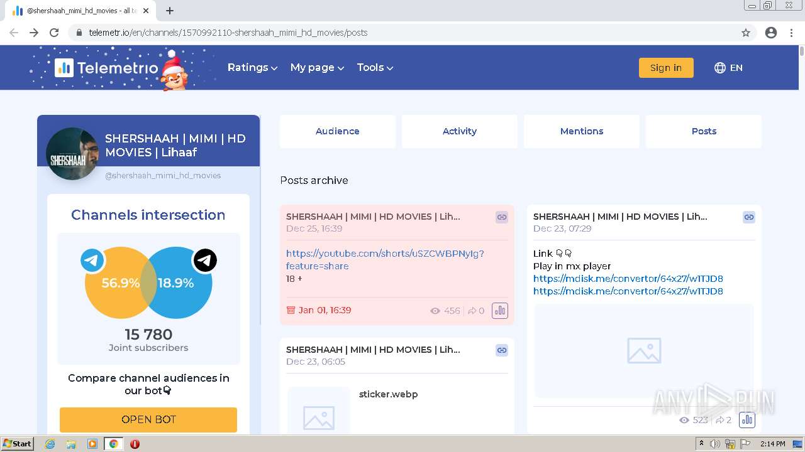Expand the Tools dropdown menu
The image size is (805, 452).
(375, 68)
